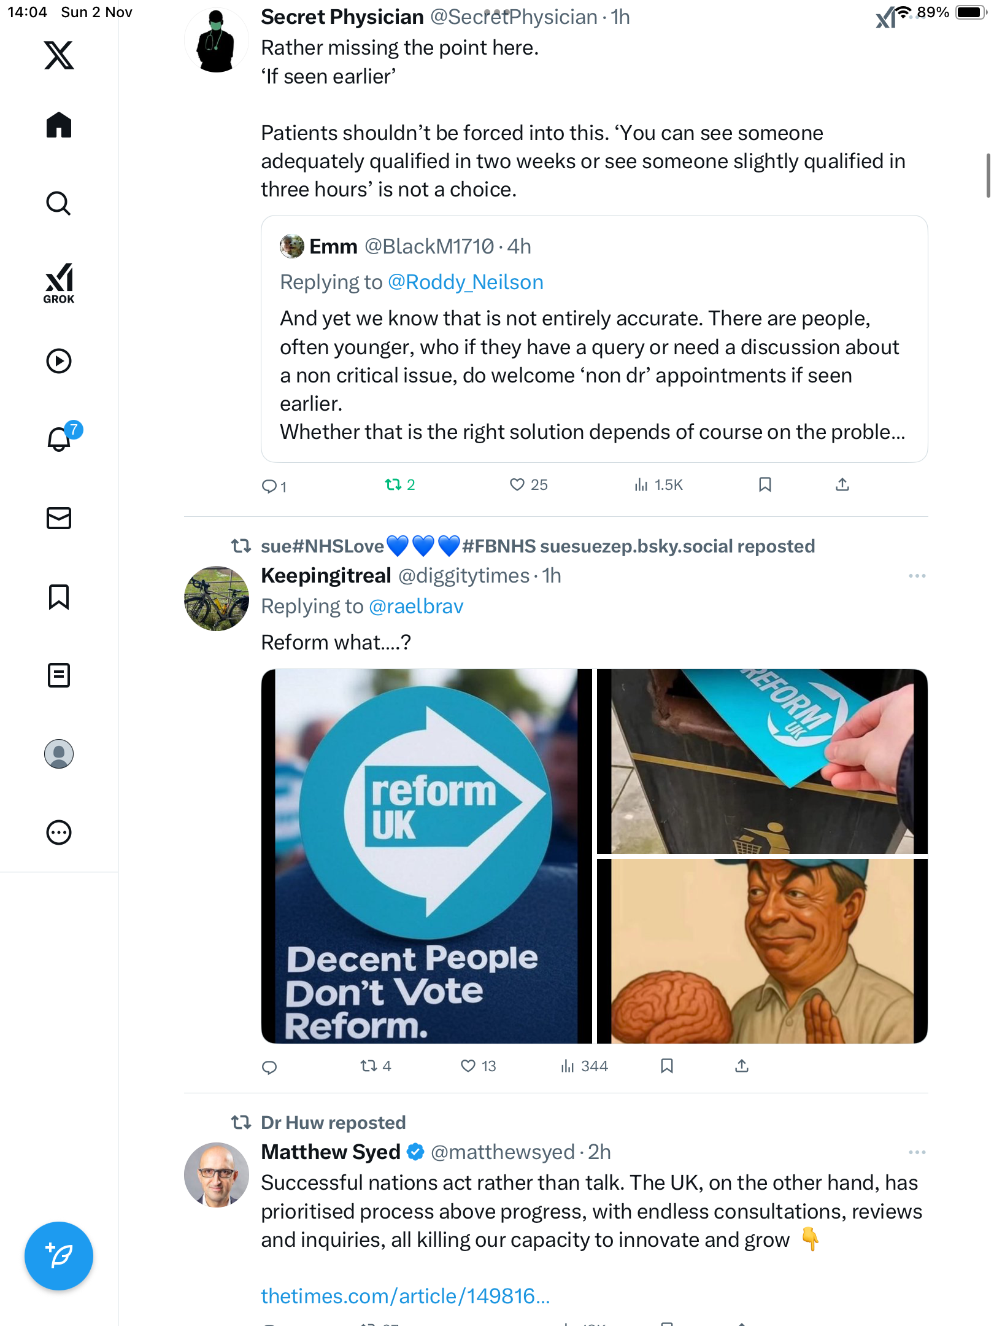Bookmark the Keepingitreal post

click(667, 1066)
